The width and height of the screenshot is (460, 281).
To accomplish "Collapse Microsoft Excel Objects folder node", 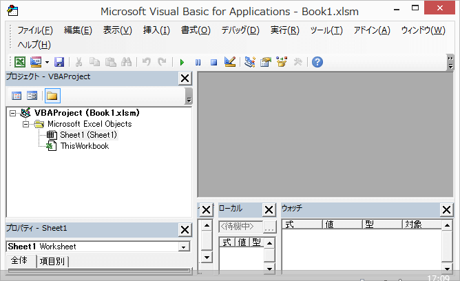I will [x=25, y=124].
